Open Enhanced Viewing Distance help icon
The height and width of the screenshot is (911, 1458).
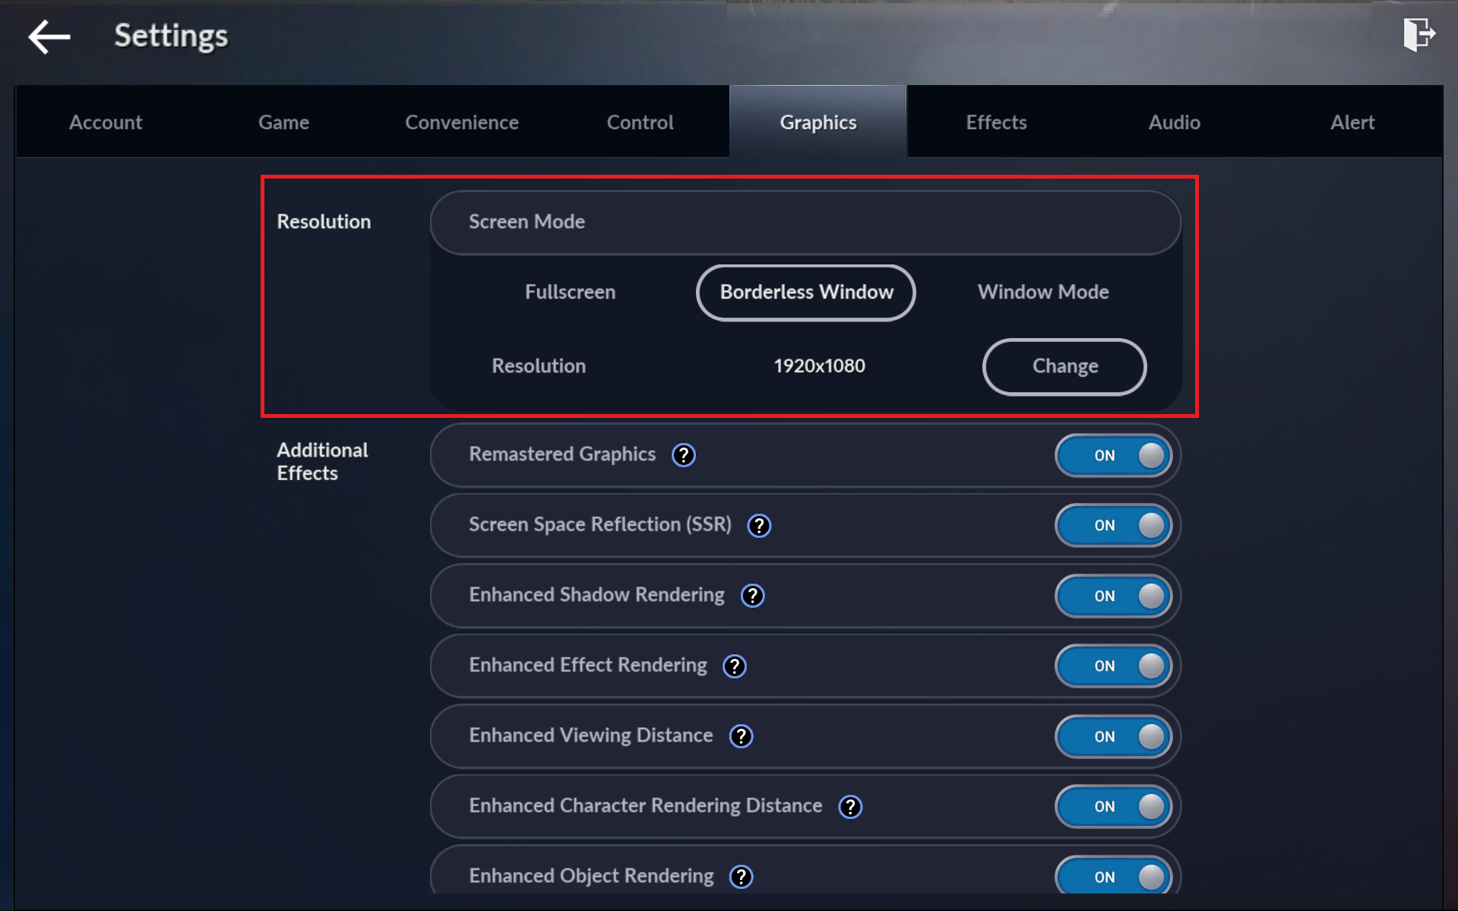[741, 736]
